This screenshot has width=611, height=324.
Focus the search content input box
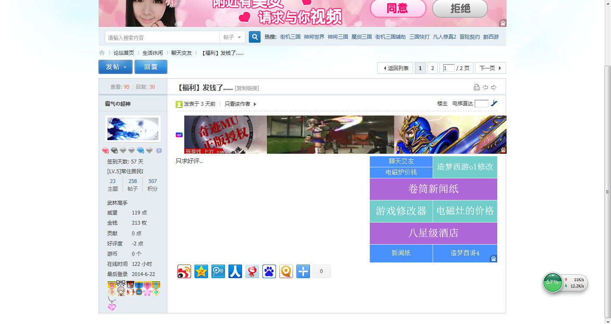pos(162,37)
